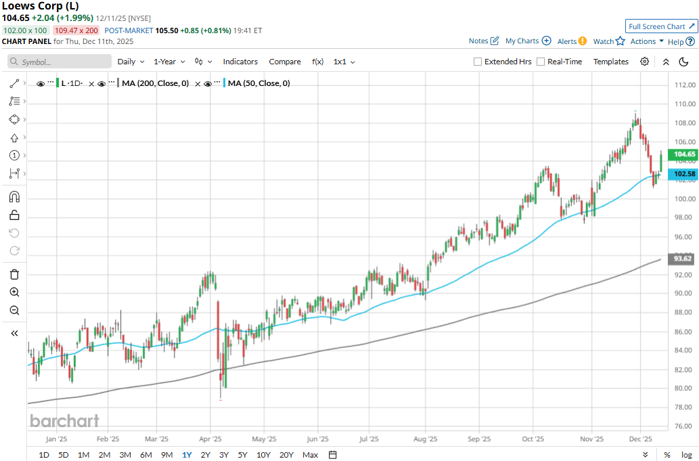Enable the Extended Hrs checkbox
The image size is (699, 461).
(478, 62)
